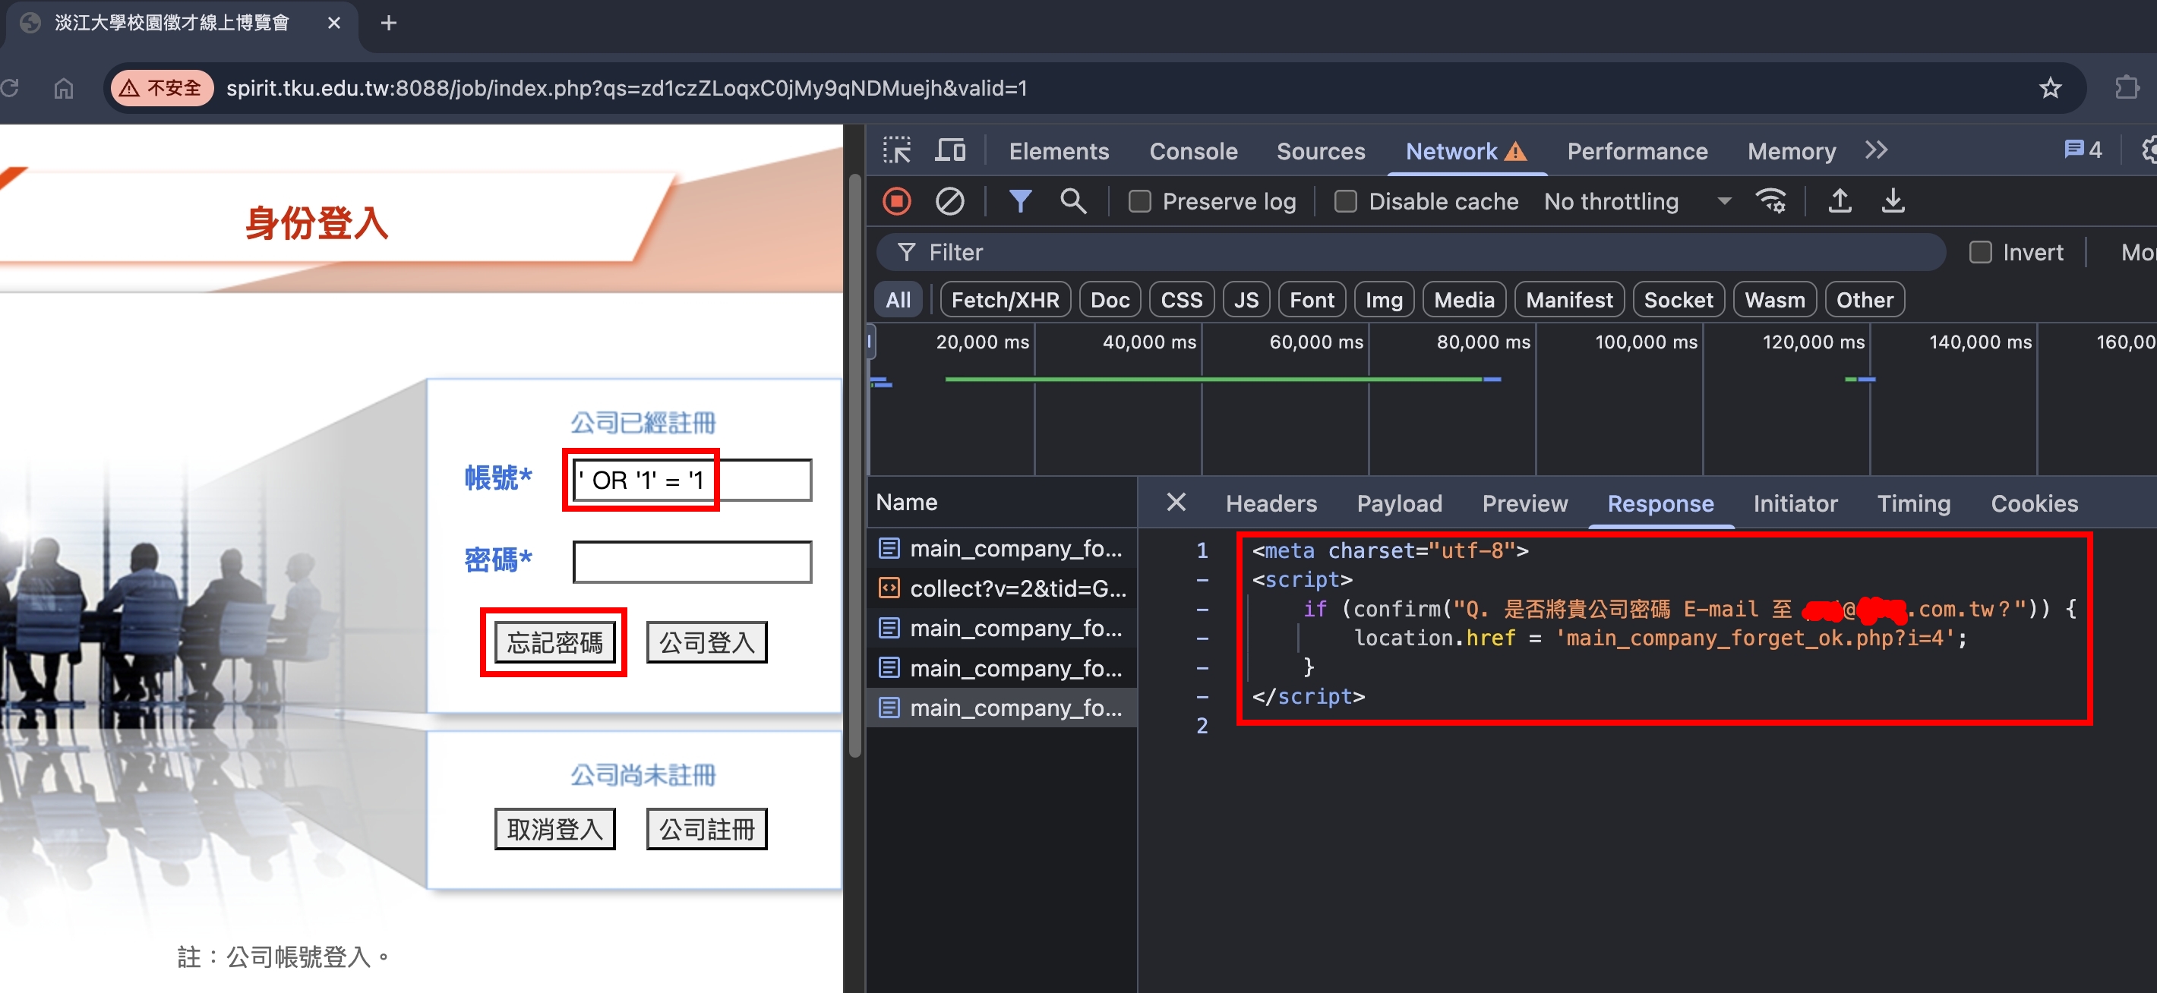Clear the network log
The image size is (2157, 993).
(949, 201)
